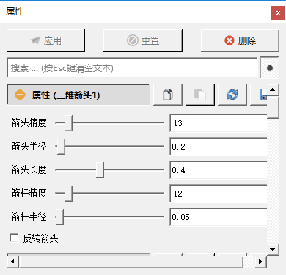Click the 箭杆半径 value field showing 0.05
This screenshot has width=286, height=275.
219,217
